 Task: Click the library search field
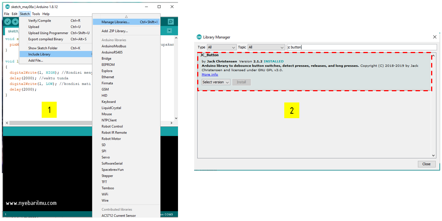click(x=362, y=47)
